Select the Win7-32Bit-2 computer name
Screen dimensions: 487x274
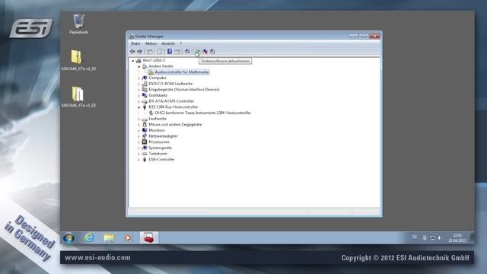pyautogui.click(x=154, y=60)
